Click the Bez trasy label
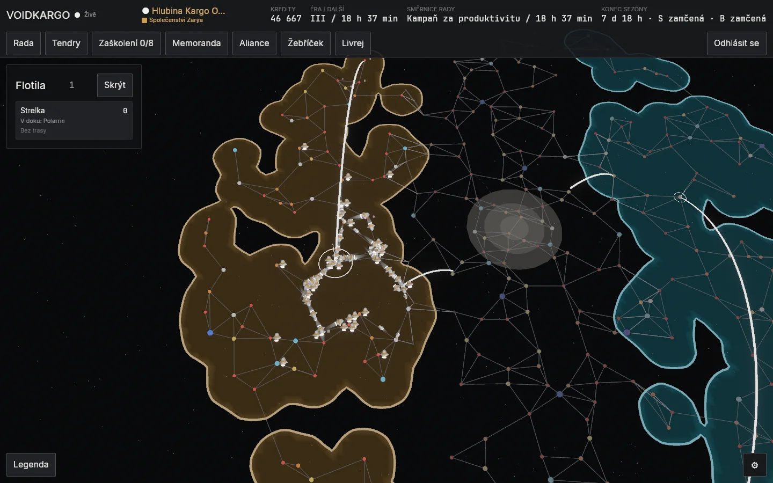 coord(33,131)
